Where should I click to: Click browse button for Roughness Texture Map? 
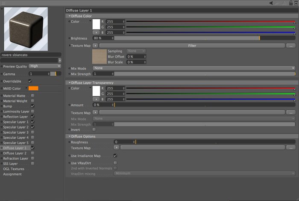(291, 148)
